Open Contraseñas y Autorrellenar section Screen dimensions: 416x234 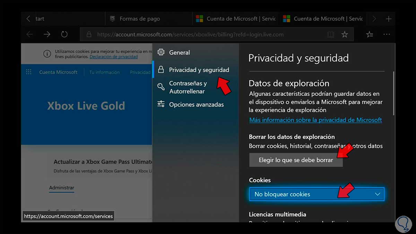[196, 87]
